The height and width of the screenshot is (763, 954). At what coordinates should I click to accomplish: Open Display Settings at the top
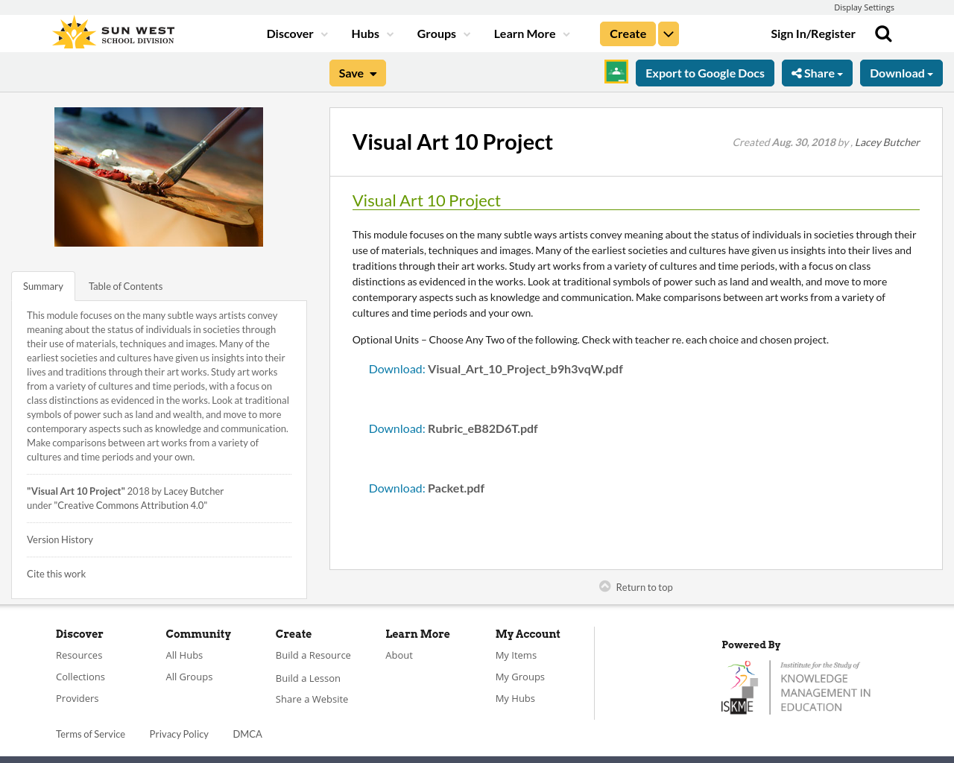point(864,7)
